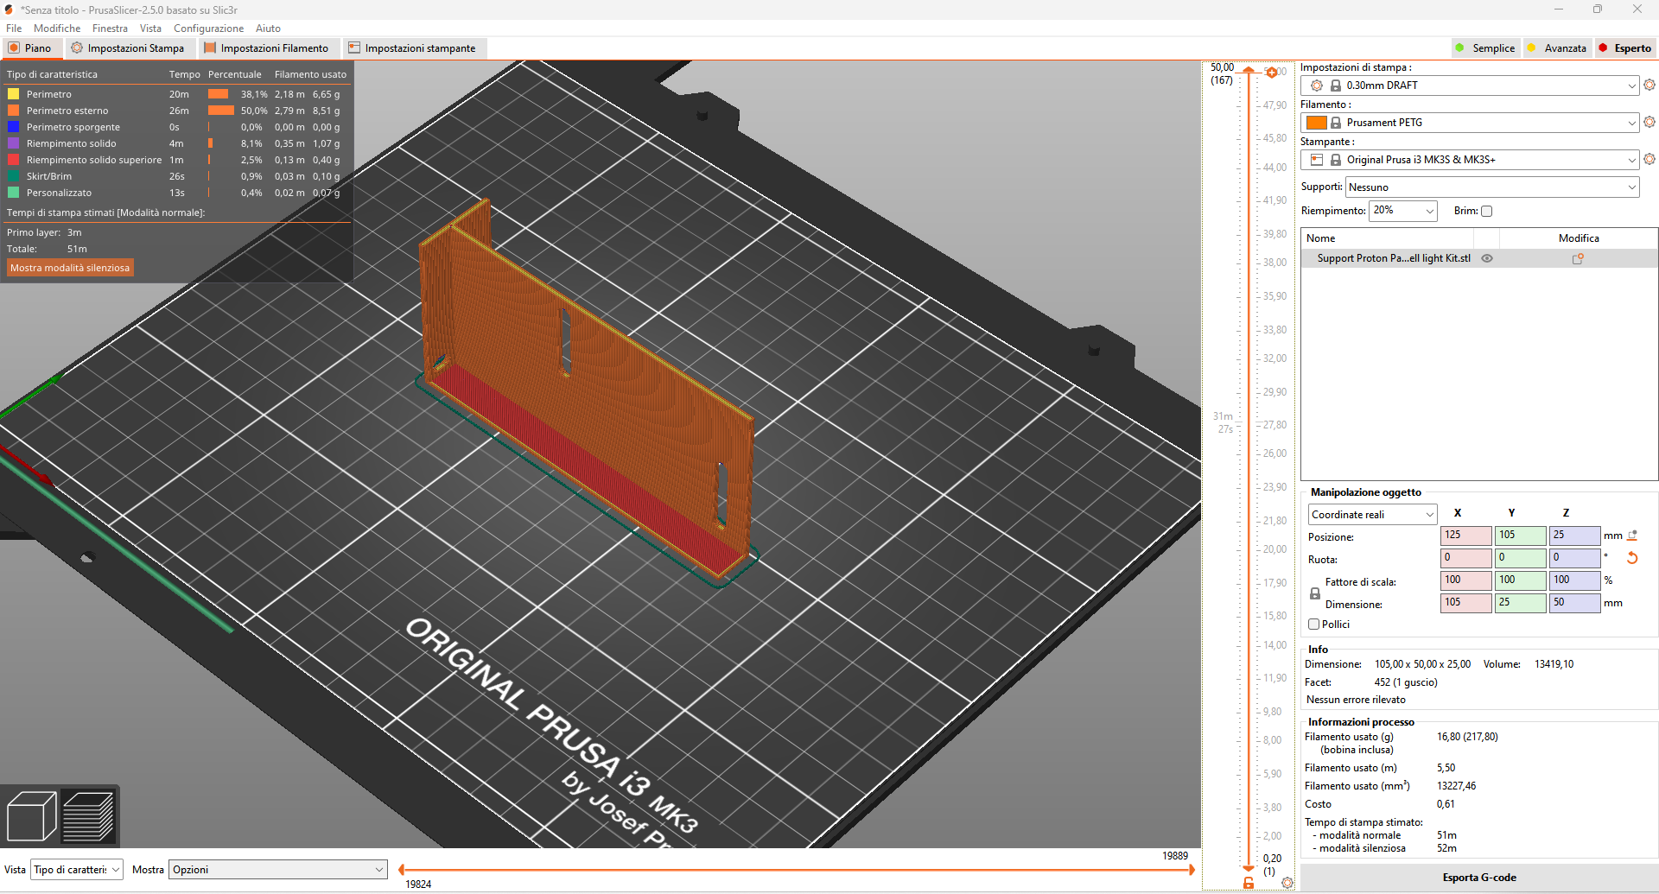Select Support Proton Pa...ell light Kit.stl row
1659x894 pixels.
point(1479,258)
